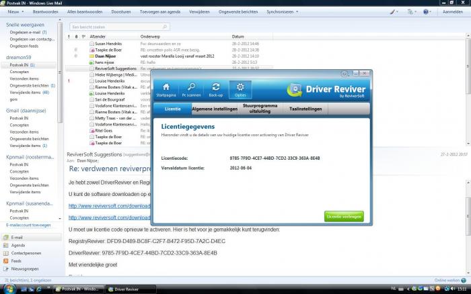Screen dimensions: 471x294
Task: Sort messages by Afzender column
Action: coord(98,36)
